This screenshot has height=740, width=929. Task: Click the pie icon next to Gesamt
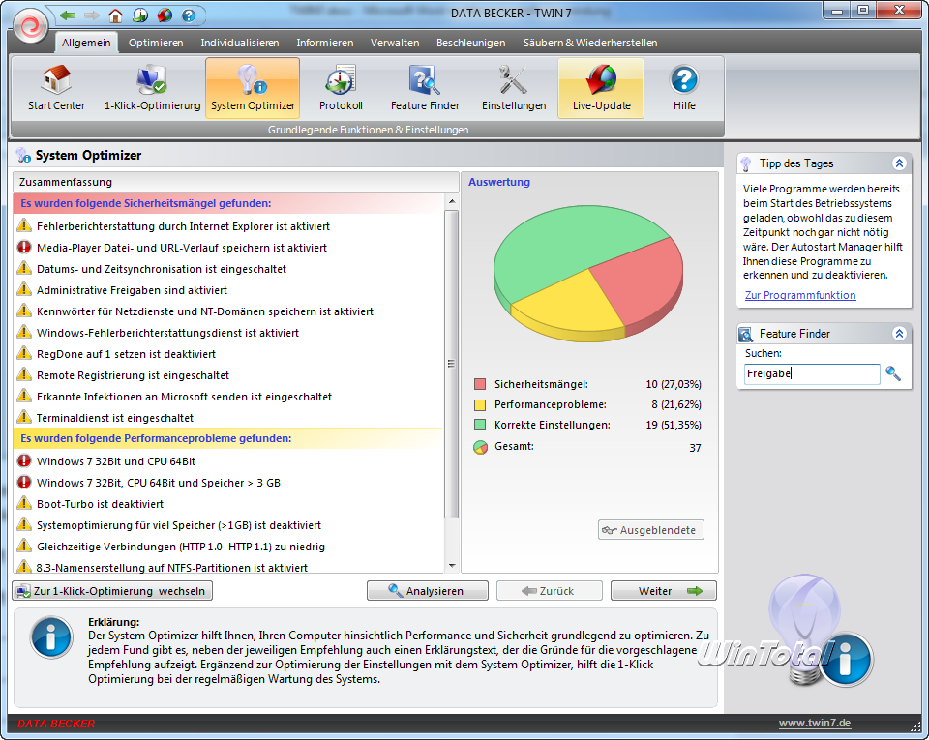tap(480, 447)
